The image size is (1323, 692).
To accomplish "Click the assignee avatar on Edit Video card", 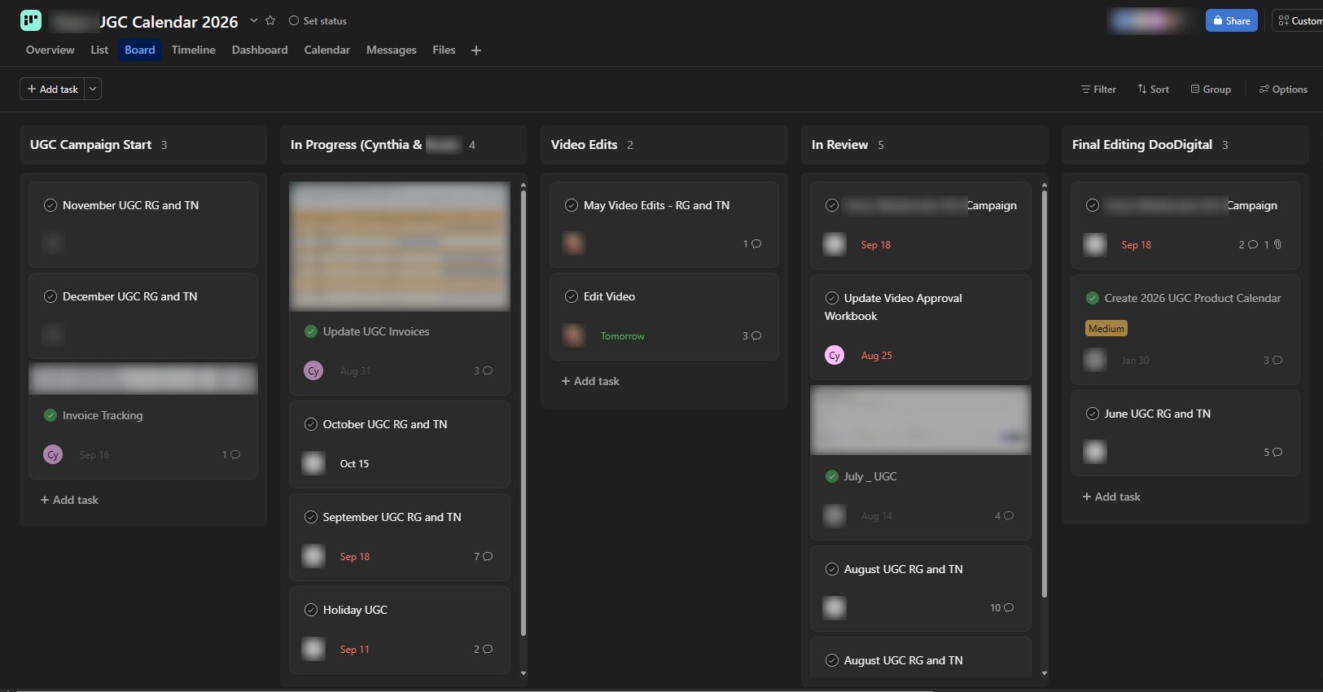I will click(x=574, y=335).
